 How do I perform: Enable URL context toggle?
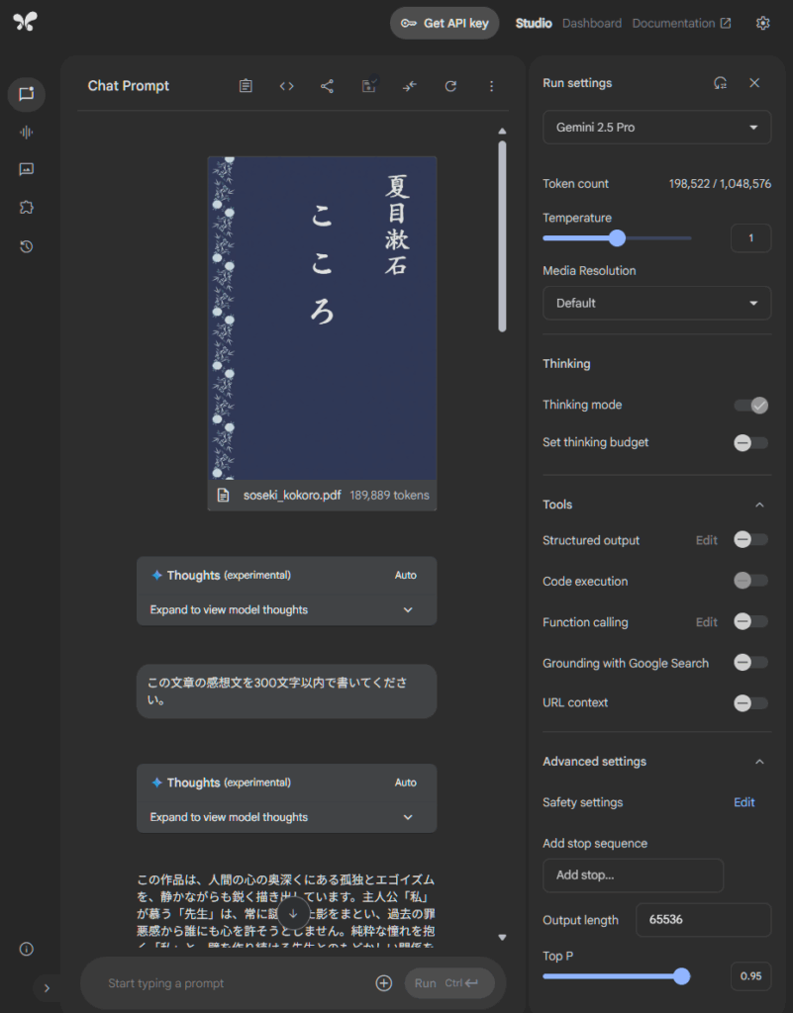click(x=751, y=703)
